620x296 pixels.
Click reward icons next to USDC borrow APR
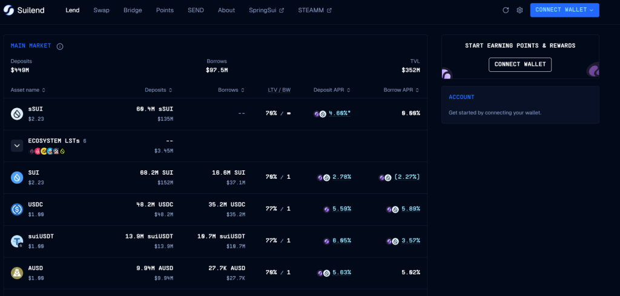[x=392, y=209]
